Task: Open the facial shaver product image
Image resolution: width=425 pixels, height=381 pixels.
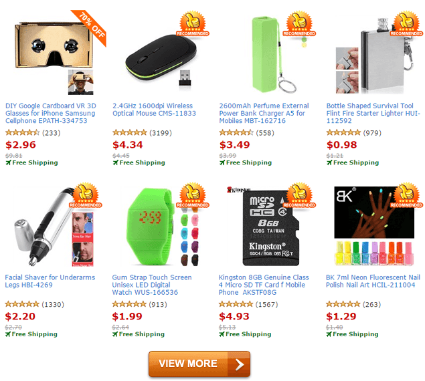Action: (54, 226)
